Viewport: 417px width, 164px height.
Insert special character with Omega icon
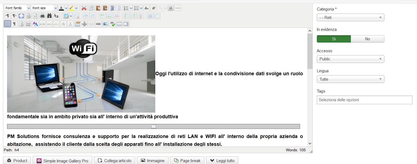(x=170, y=8)
